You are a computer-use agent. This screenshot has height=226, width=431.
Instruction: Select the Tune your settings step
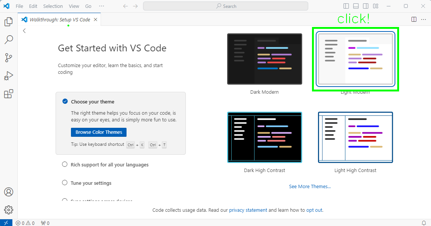point(87,183)
